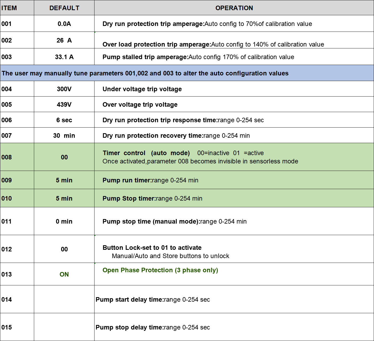Select the 6 sec default cell
The height and width of the screenshot is (341, 374).
pyautogui.click(x=64, y=120)
